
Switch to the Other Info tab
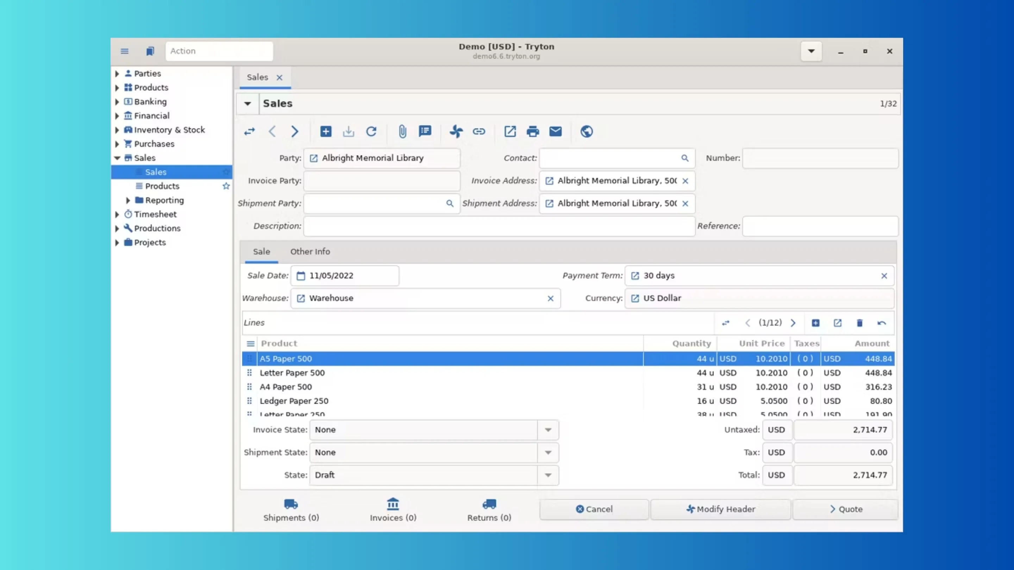tap(310, 251)
